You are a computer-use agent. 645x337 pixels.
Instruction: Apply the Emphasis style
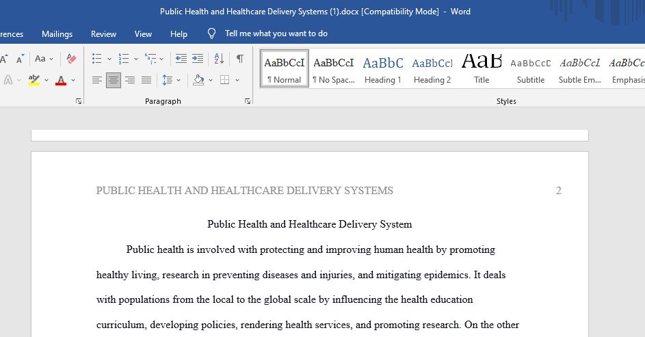point(627,68)
